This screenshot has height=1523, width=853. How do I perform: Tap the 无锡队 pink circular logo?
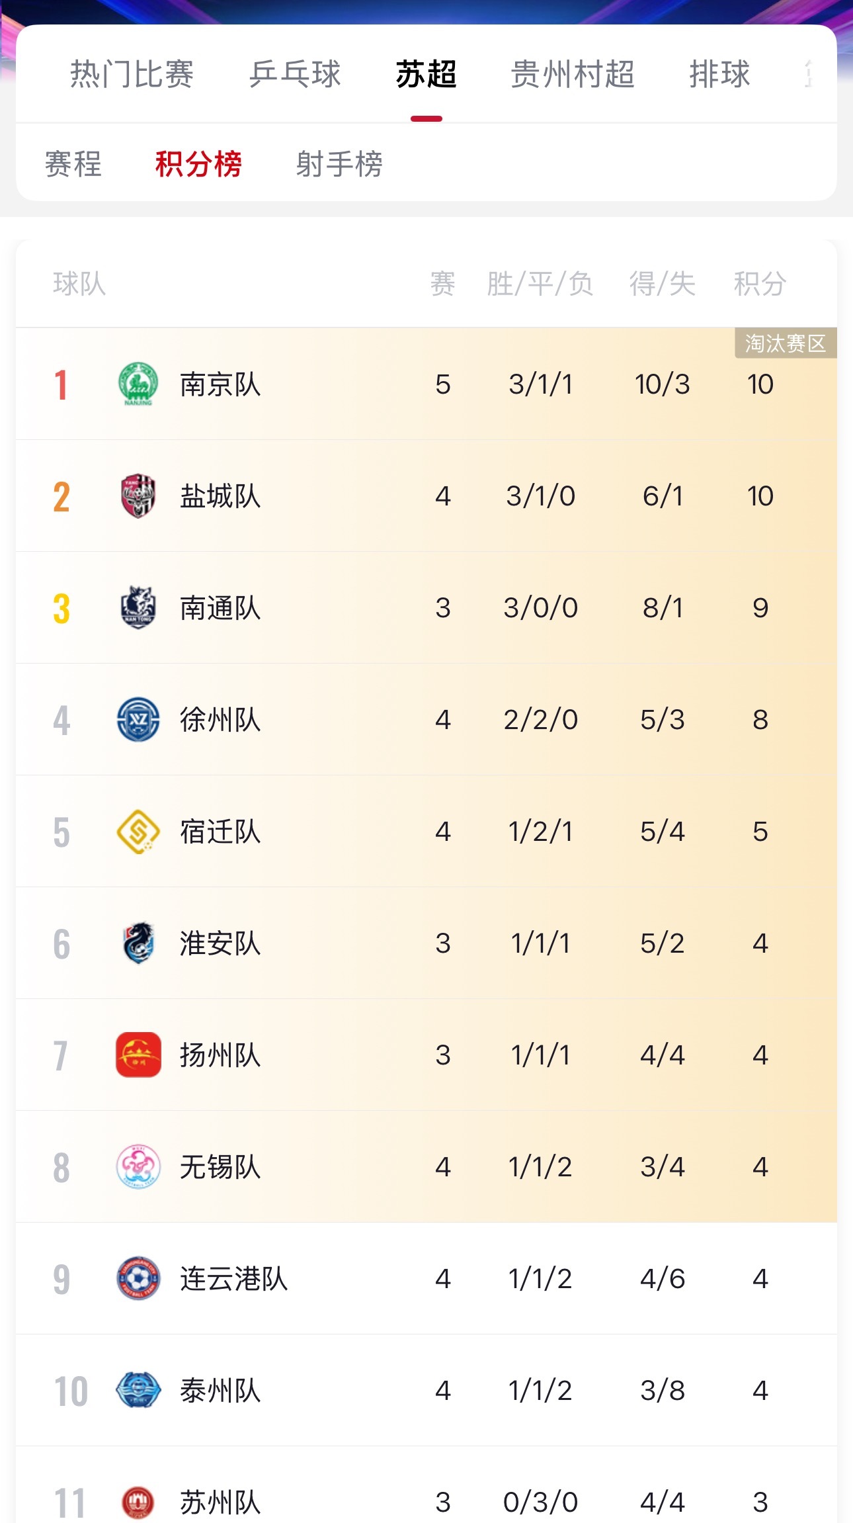tap(138, 1166)
